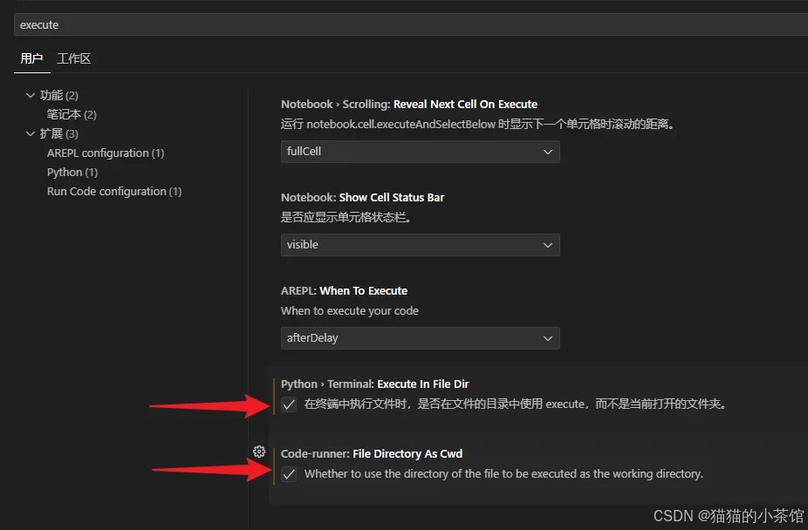
Task: Open the AREPL When To Execute dropdown
Action: (420, 338)
